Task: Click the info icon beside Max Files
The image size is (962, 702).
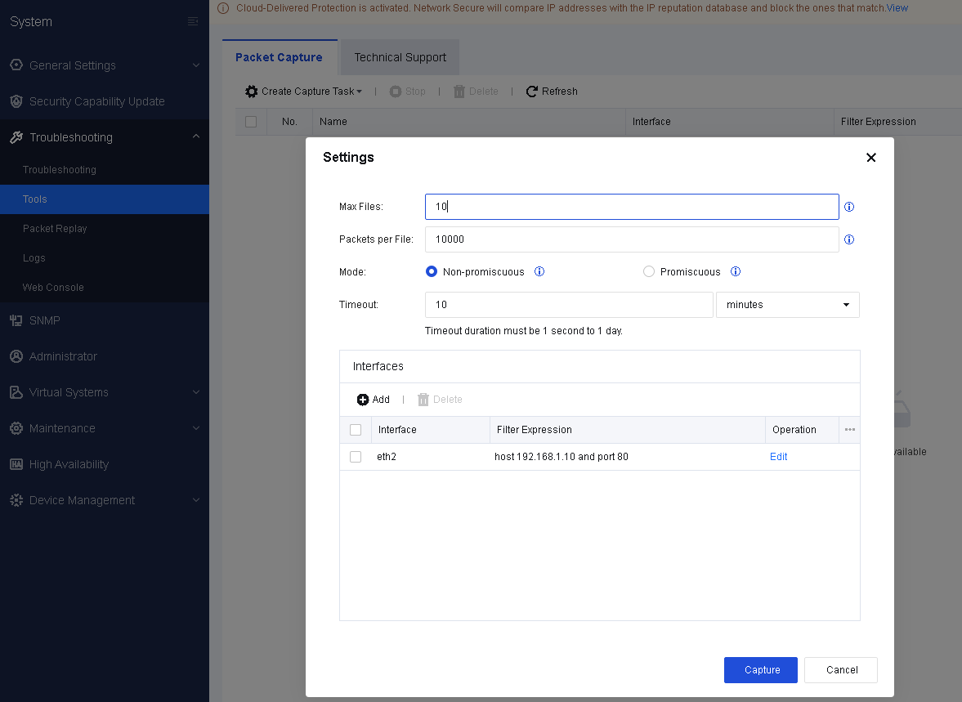Action: point(848,207)
